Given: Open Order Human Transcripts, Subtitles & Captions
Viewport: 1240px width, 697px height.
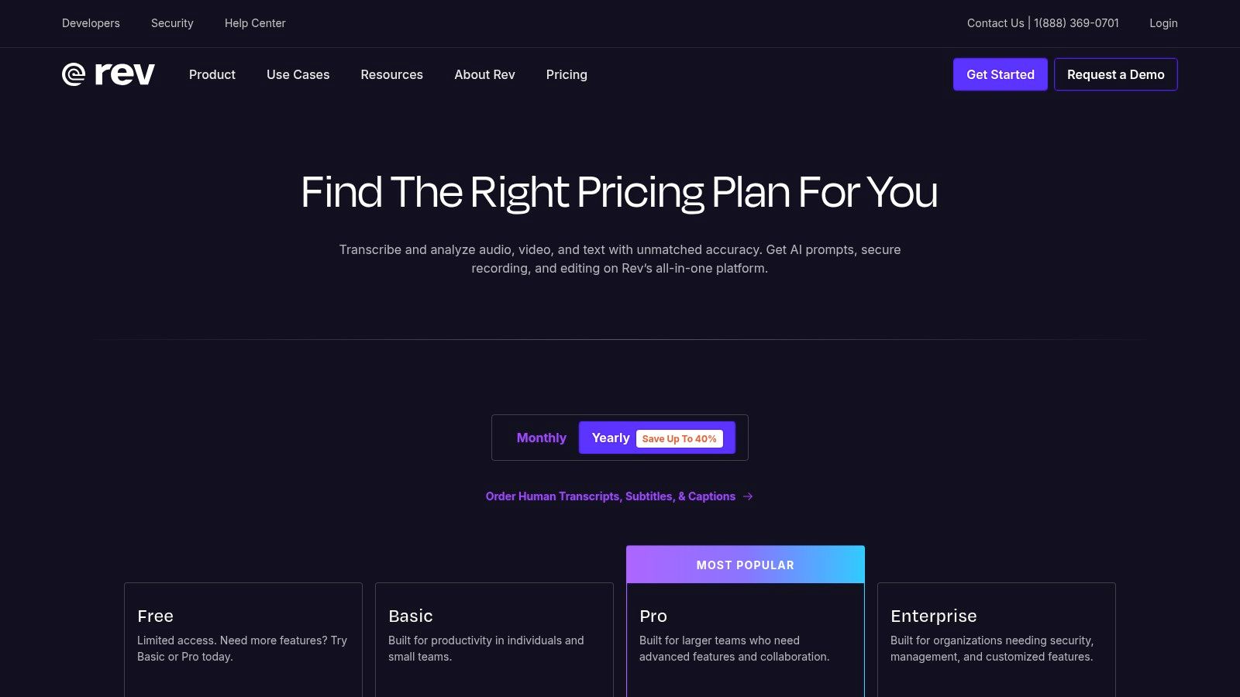Looking at the screenshot, I should [610, 496].
